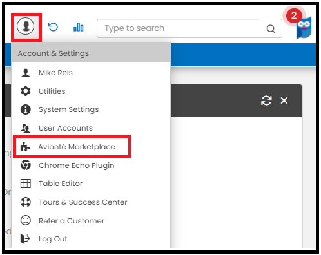The image size is (321, 255).
Task: Open the user profile icon menu
Action: coord(26,26)
